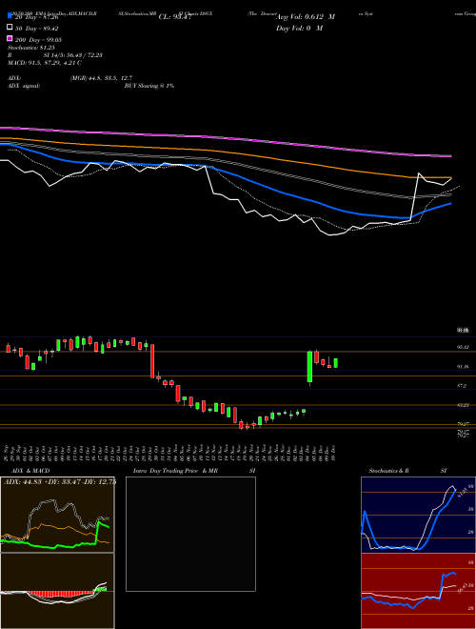476x629 pixels.
Task: Click the 95.12 price axis label
Action: (x=463, y=348)
